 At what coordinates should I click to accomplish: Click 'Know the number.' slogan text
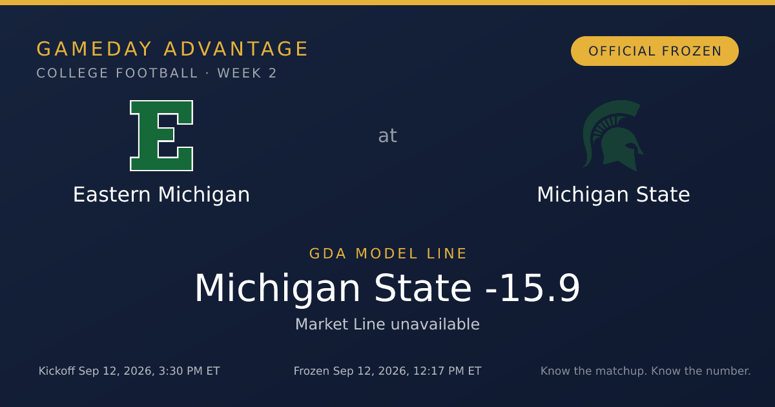701,371
